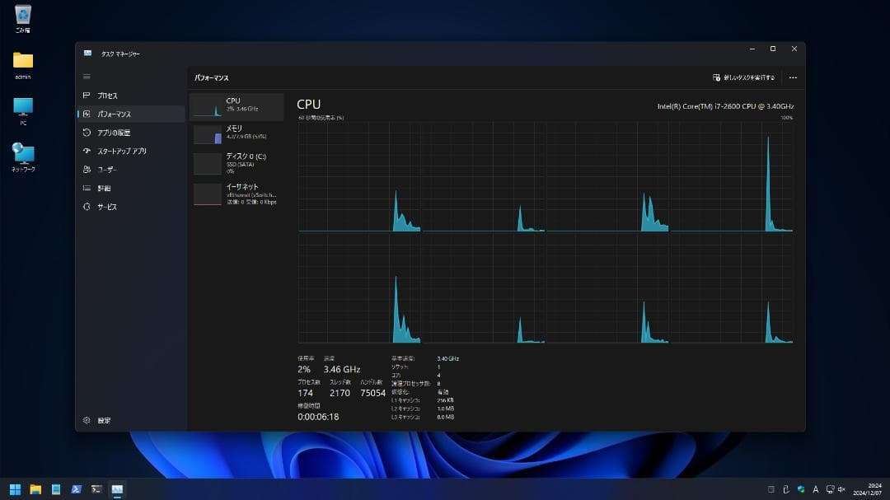Select the パフォーマンス (Performance) tab in sidebar
The height and width of the screenshot is (500, 890).
(114, 114)
